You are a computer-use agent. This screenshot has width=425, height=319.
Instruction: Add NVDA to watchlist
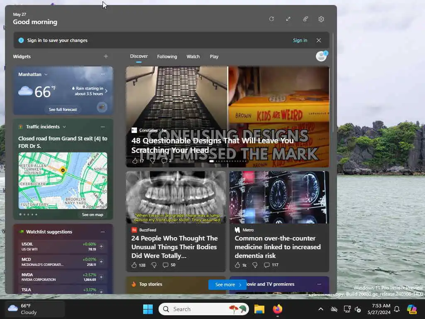101,277
